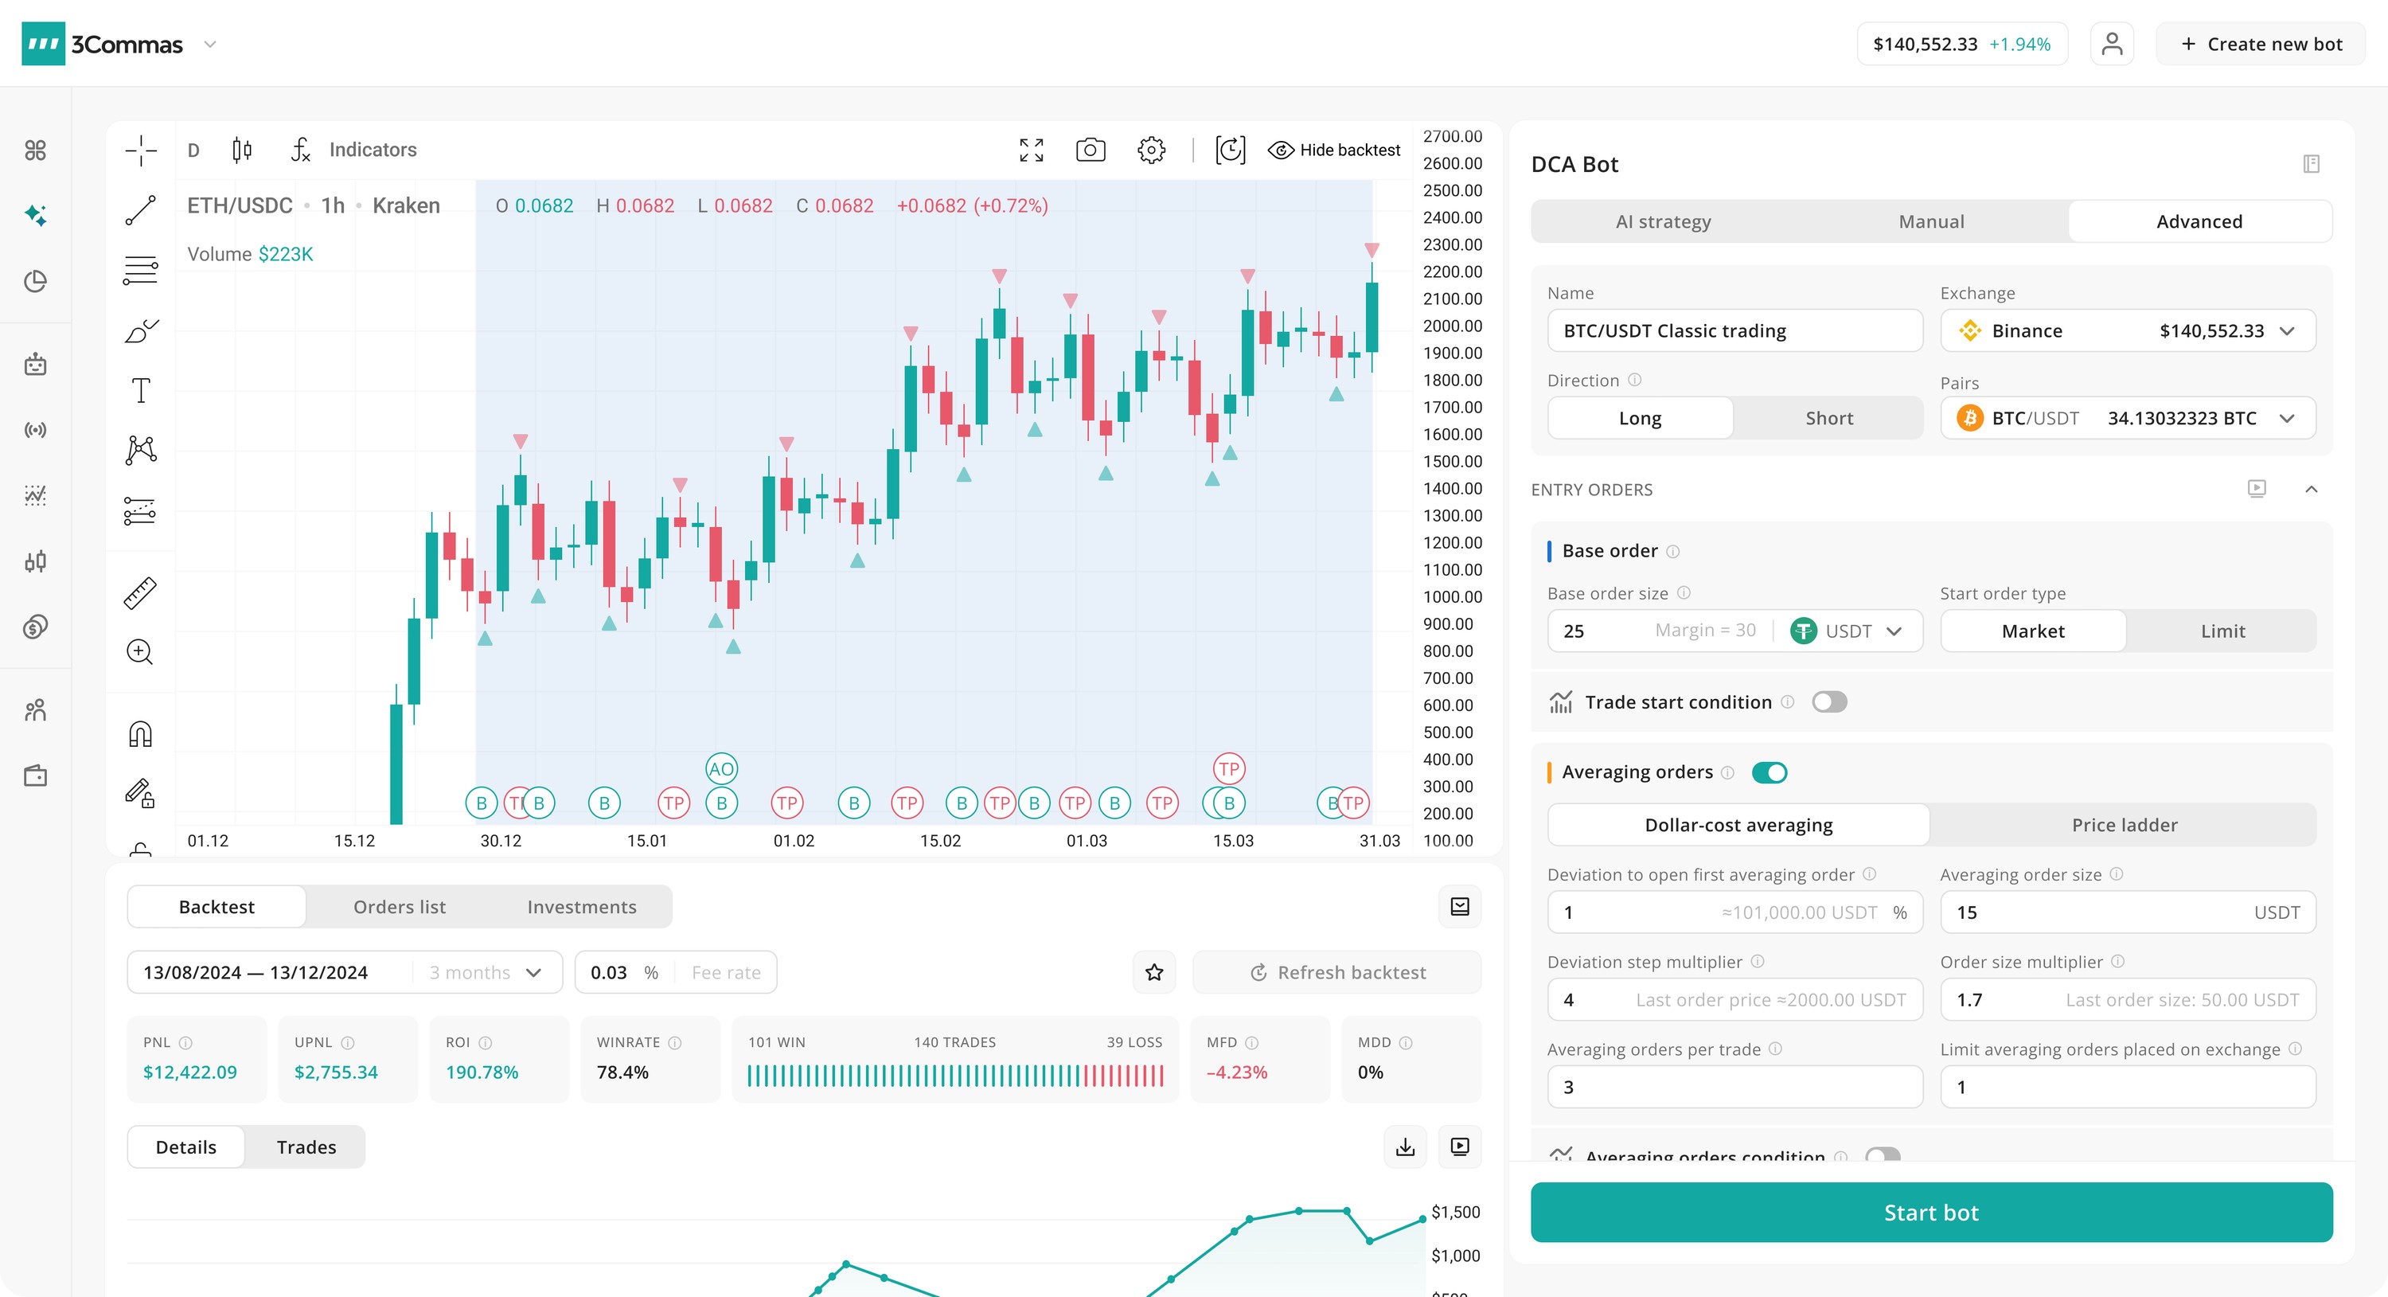The height and width of the screenshot is (1297, 2388).
Task: Select the Details view button
Action: [185, 1147]
